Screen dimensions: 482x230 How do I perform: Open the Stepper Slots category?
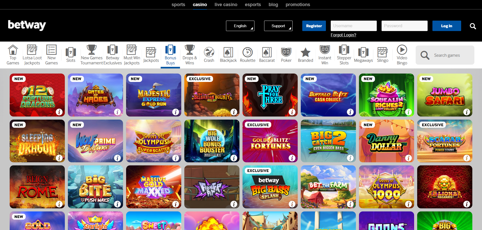click(x=344, y=55)
